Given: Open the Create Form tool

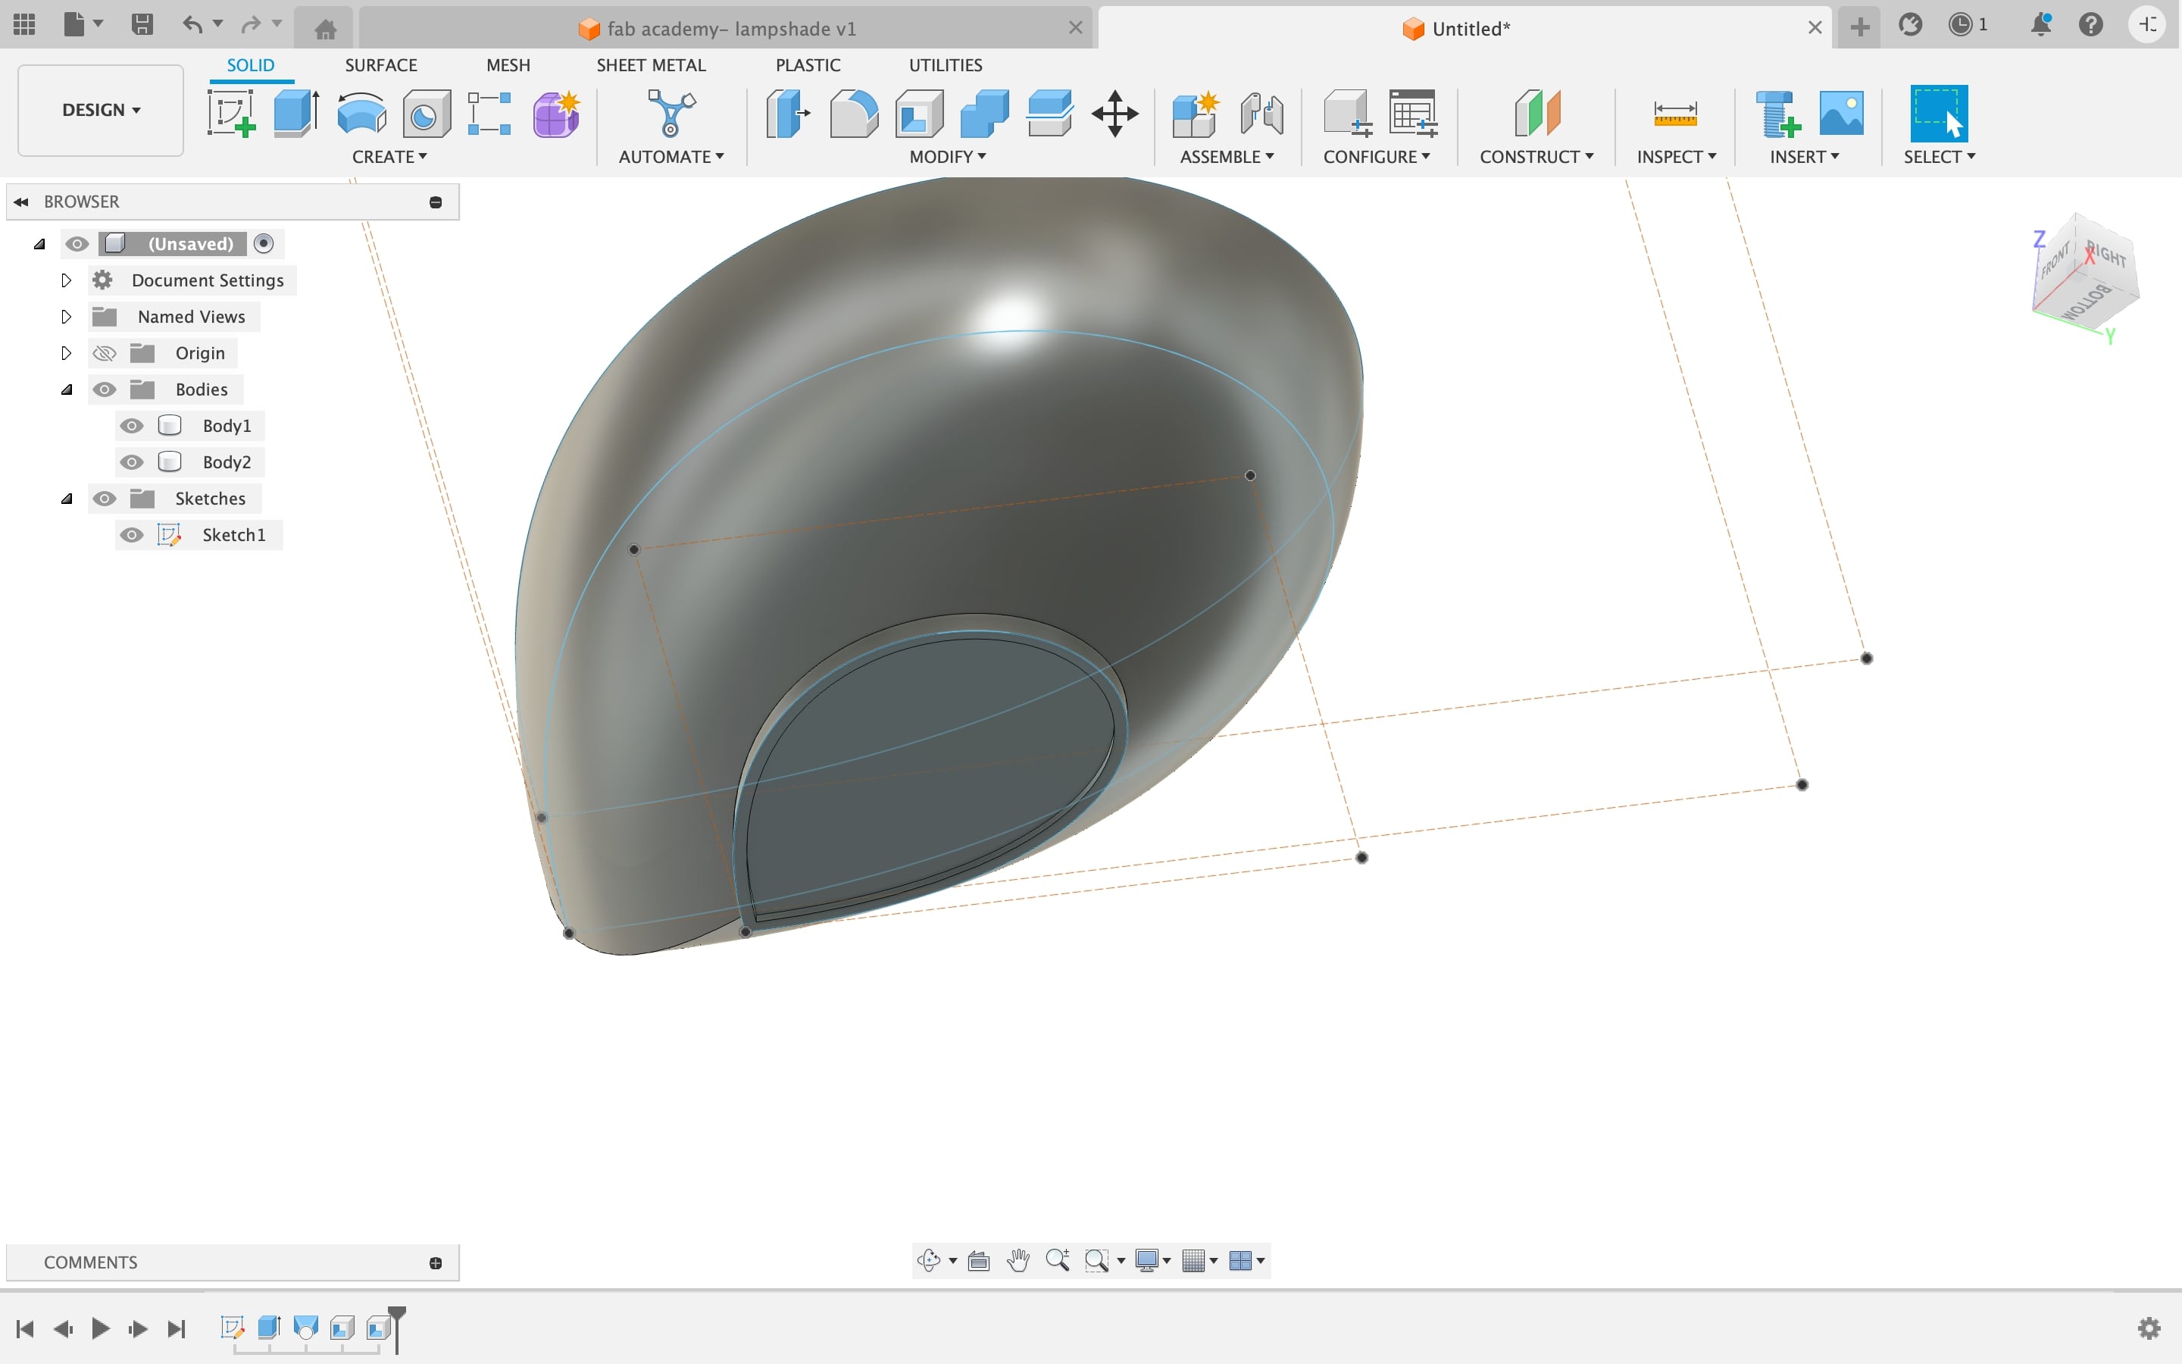Looking at the screenshot, I should tap(555, 114).
